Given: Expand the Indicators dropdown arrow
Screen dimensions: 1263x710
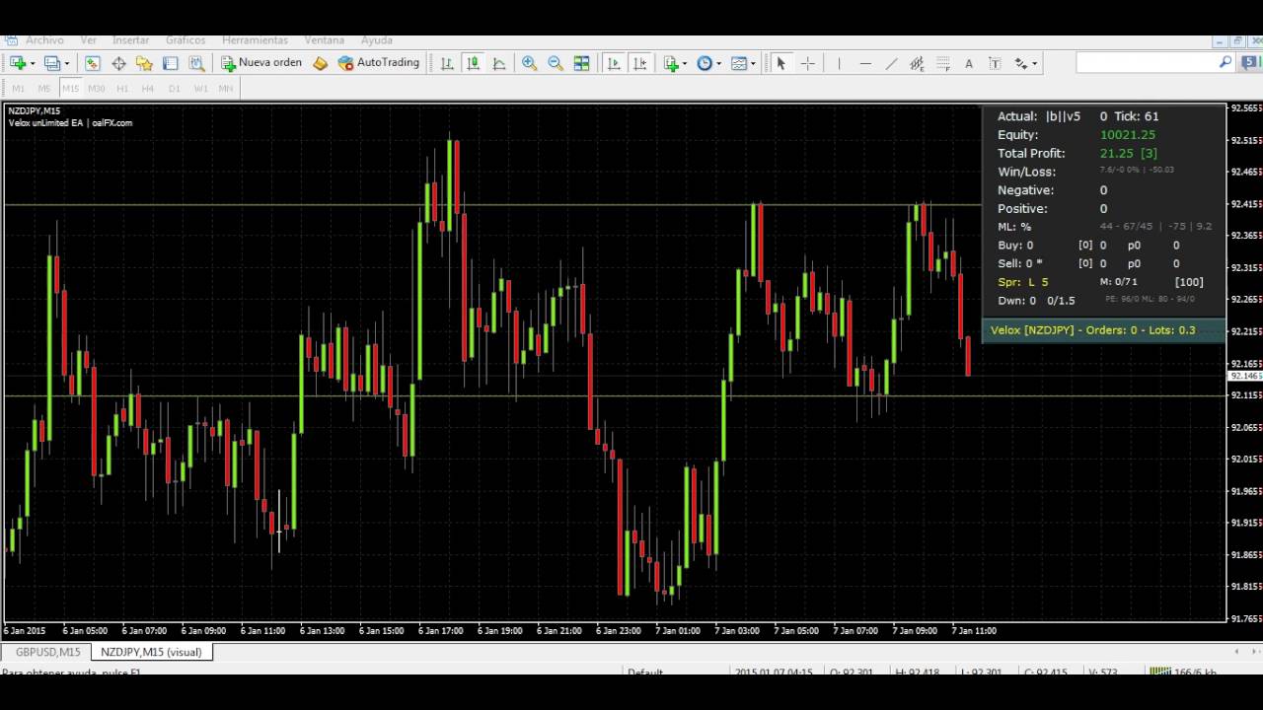Looking at the screenshot, I should [685, 63].
